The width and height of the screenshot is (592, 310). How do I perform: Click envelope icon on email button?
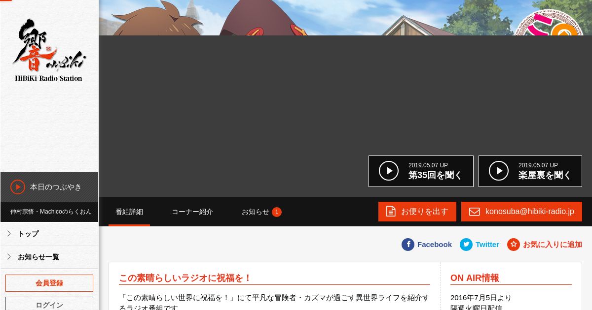(474, 212)
